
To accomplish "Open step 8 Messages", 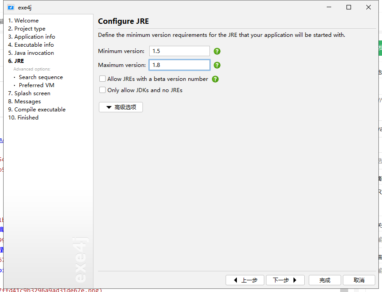I will [24, 102].
